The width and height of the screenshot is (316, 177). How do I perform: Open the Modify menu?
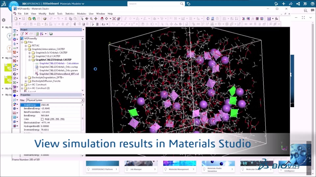click(x=42, y=14)
